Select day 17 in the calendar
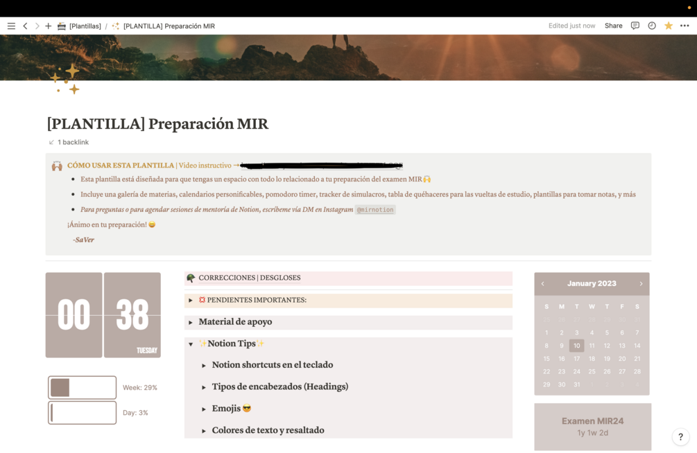 coord(576,358)
